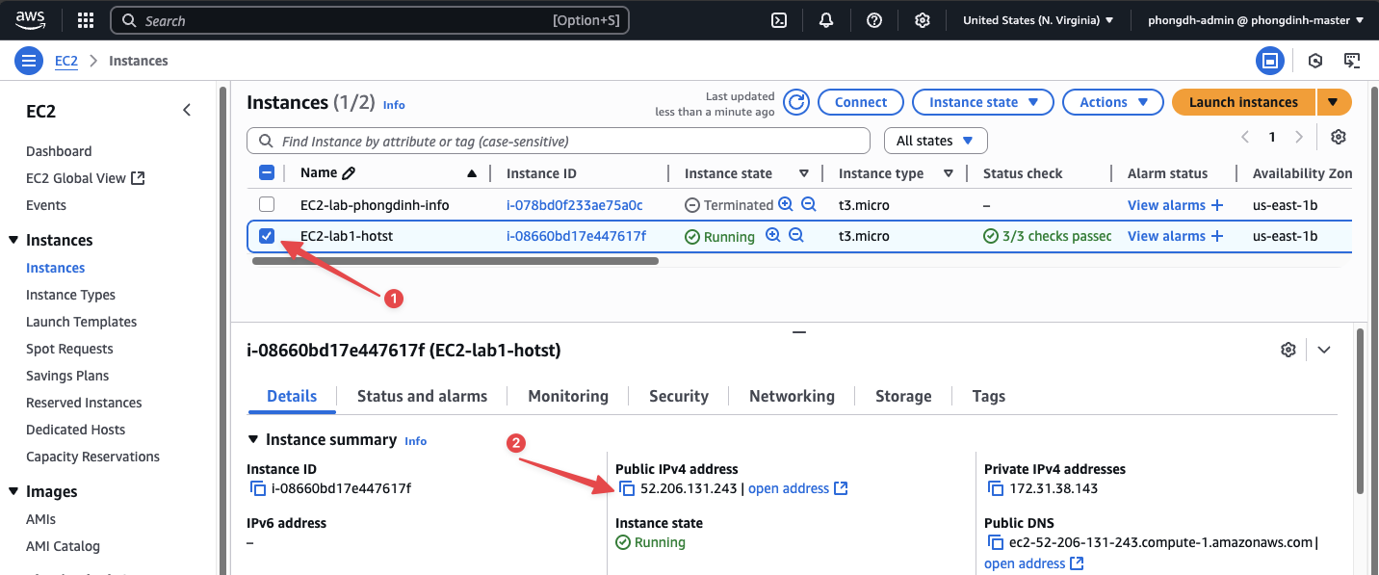1379x575 pixels.
Task: Go to next page of instances
Action: coord(1299,137)
